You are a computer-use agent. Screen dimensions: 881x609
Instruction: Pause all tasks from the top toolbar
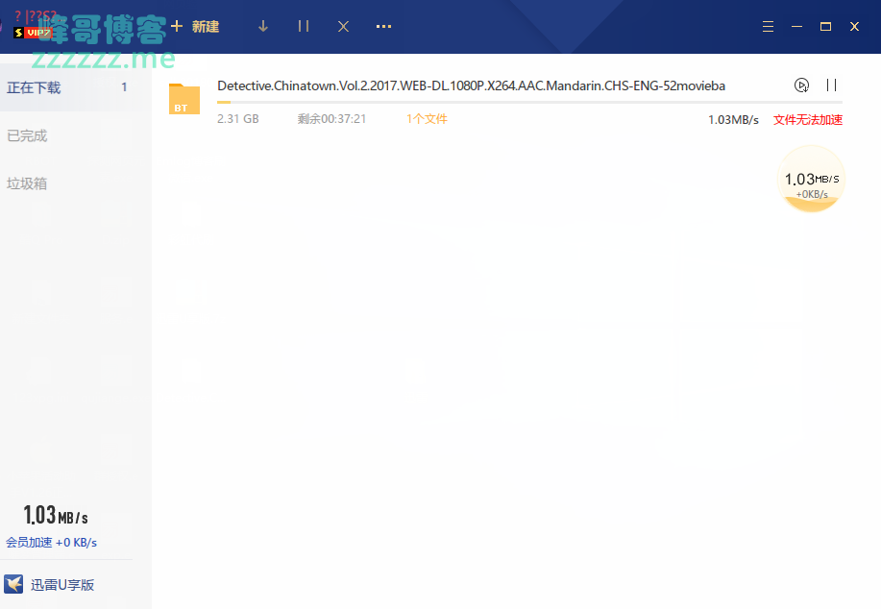click(304, 27)
